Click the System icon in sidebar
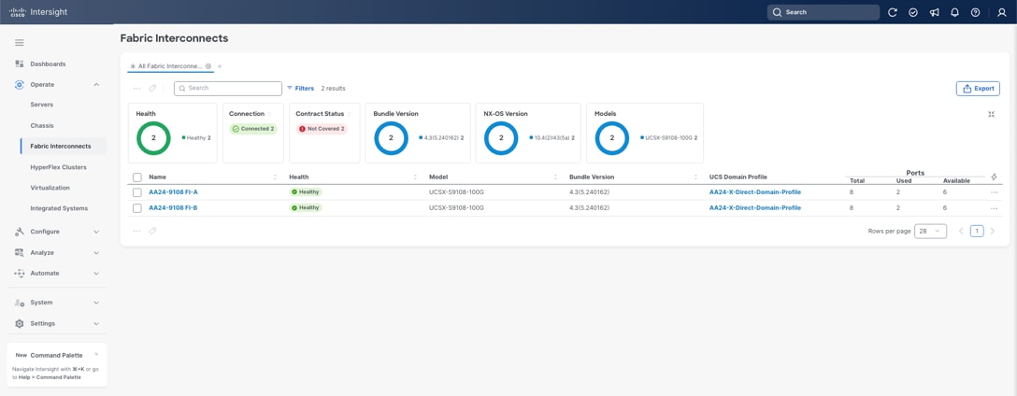1017x396 pixels. (x=20, y=303)
